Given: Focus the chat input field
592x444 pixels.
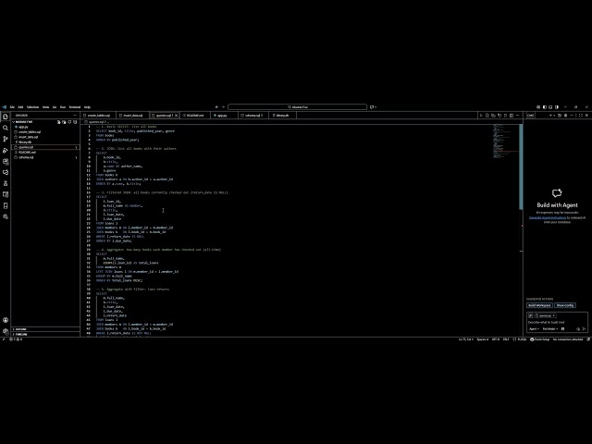Looking at the screenshot, I should coord(557,323).
